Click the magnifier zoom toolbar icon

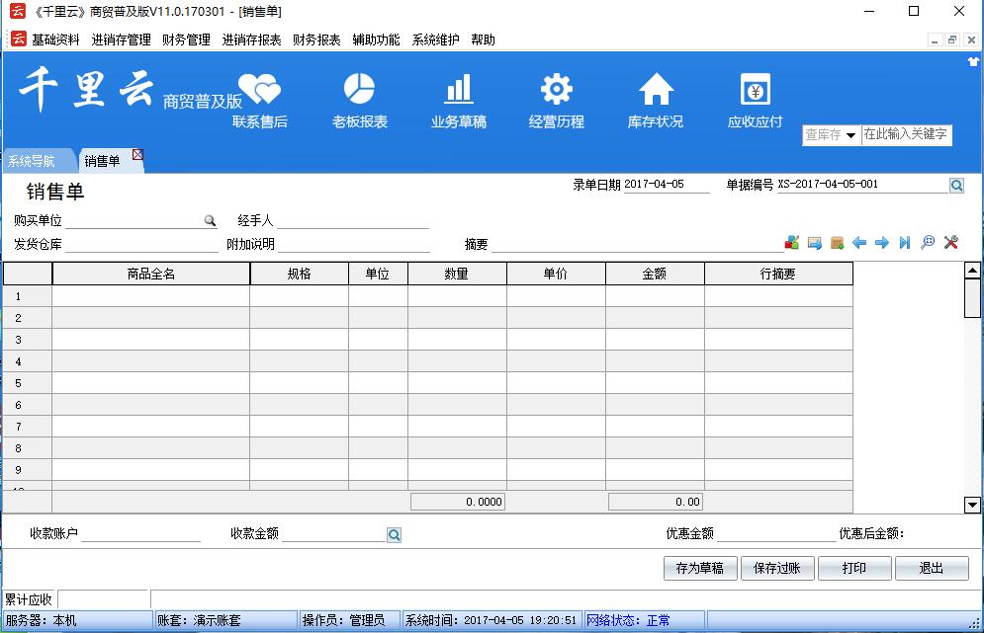click(928, 243)
